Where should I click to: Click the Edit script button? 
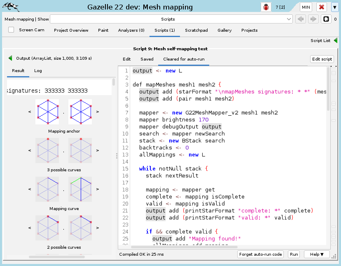tap(322, 59)
